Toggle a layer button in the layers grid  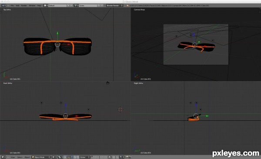(x=92, y=156)
